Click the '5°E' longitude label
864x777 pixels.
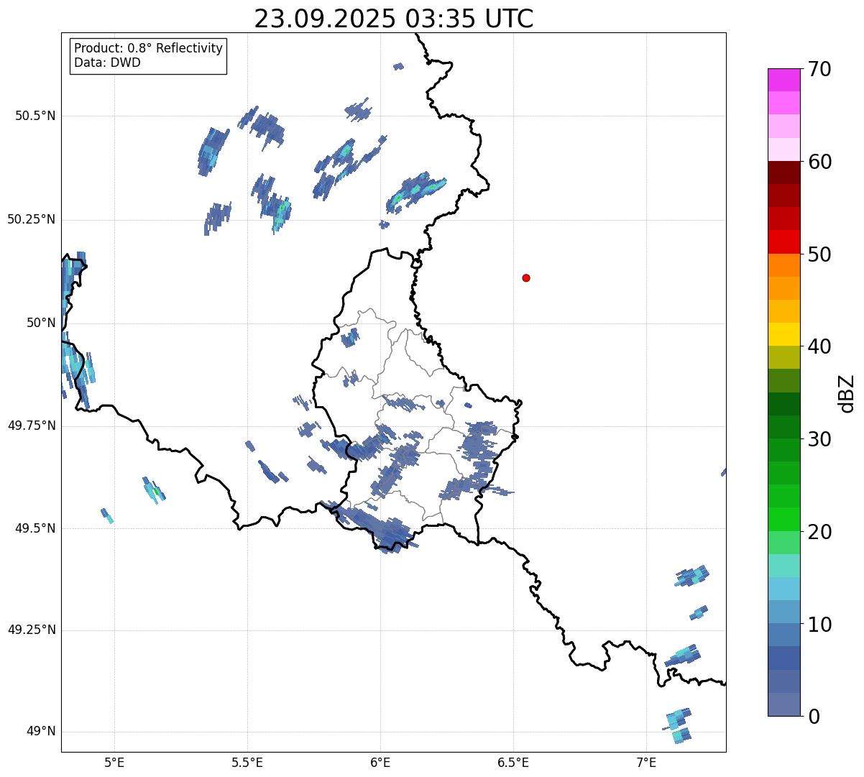click(x=114, y=763)
